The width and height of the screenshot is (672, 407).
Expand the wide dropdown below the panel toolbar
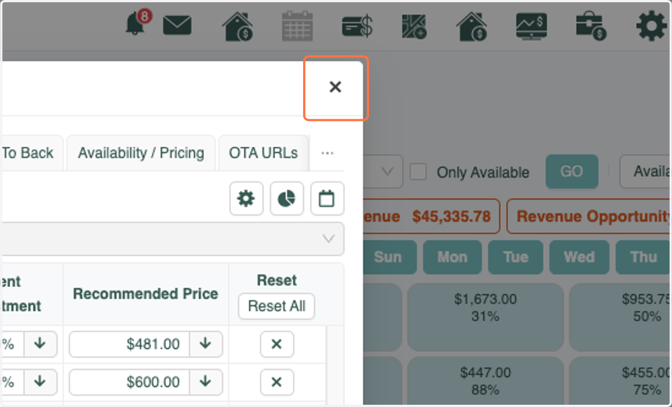[x=172, y=239]
